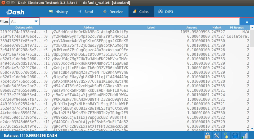This screenshot has width=254, height=139.
Task: Open preferences via the wrench and screwdriver icon
Action: click(x=216, y=135)
